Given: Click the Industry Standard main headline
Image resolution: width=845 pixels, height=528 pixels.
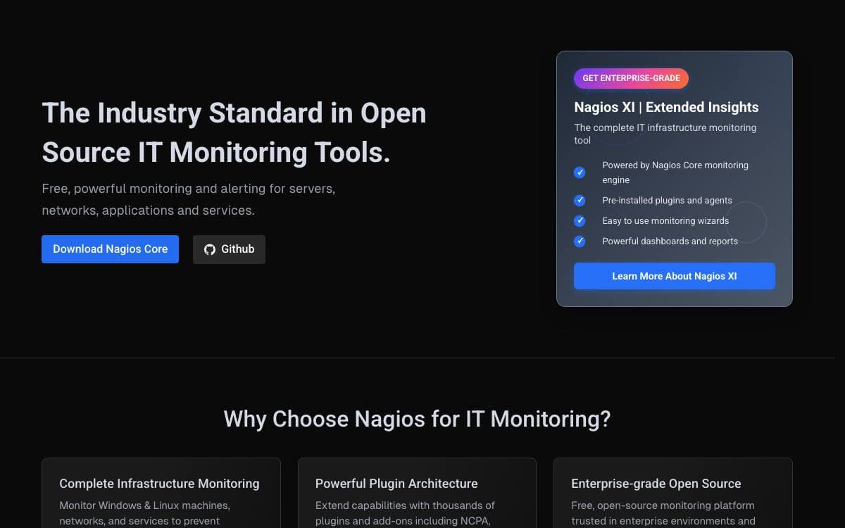Looking at the screenshot, I should click(x=234, y=132).
